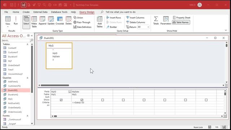
Task: Search the navigation pane with magnifier icon
Action: tap(31, 40)
